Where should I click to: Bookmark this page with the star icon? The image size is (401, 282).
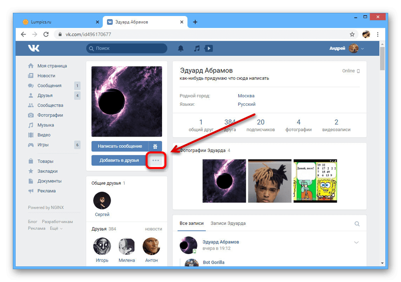click(x=352, y=34)
